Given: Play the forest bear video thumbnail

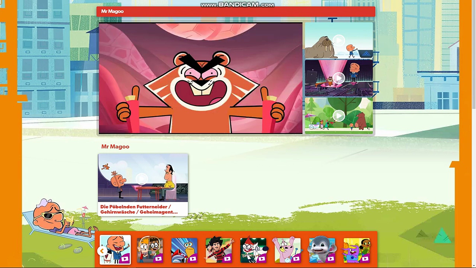Looking at the screenshot, I should point(338,116).
